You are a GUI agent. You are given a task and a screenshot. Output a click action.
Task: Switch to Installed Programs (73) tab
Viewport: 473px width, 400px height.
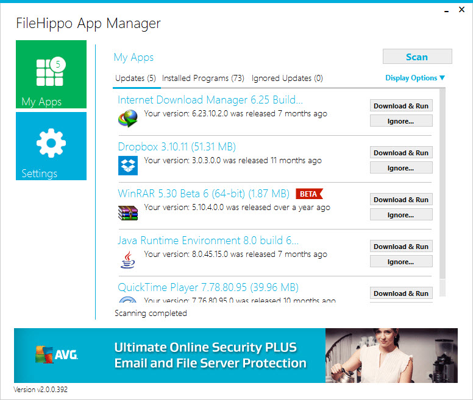tap(203, 79)
